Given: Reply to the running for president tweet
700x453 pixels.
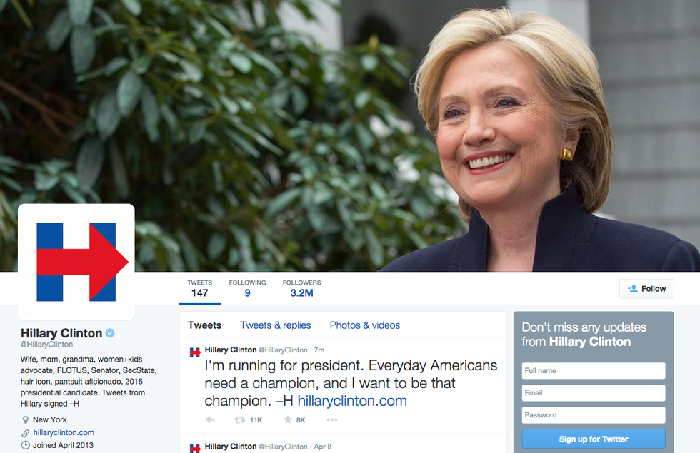Looking at the screenshot, I should coord(210,419).
